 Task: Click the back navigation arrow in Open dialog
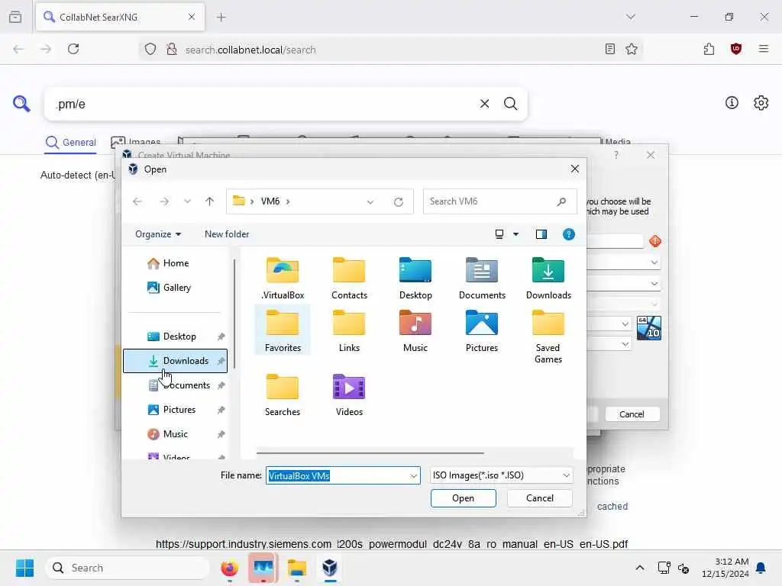pos(137,201)
